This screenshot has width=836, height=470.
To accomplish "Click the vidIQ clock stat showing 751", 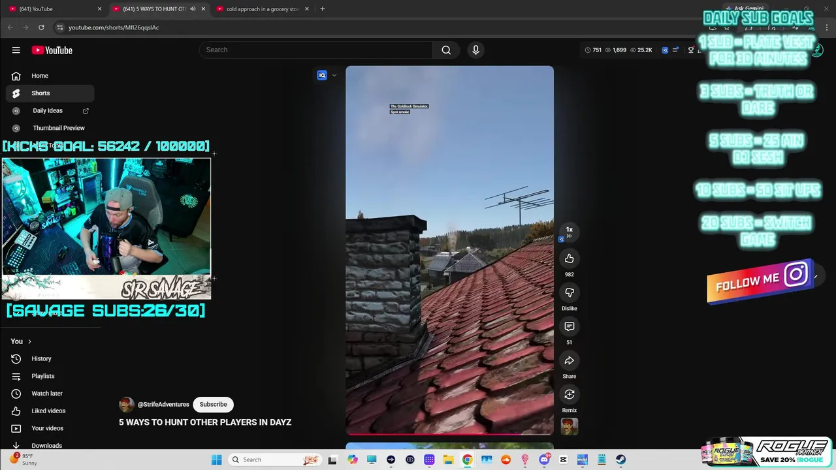I will click(593, 50).
